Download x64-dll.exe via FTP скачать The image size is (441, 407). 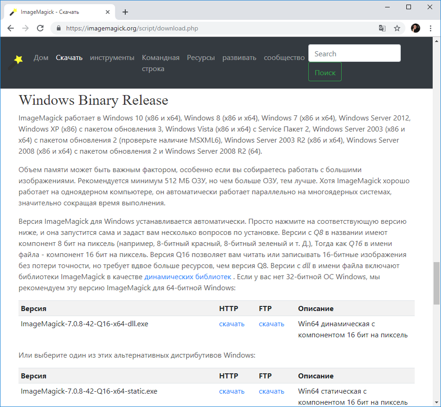(272, 324)
